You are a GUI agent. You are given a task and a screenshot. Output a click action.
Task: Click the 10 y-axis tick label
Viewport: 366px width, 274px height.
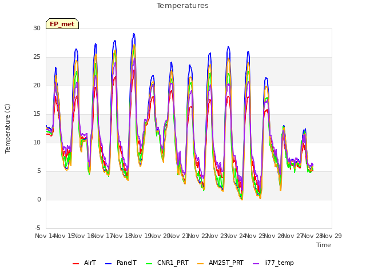click(37, 142)
